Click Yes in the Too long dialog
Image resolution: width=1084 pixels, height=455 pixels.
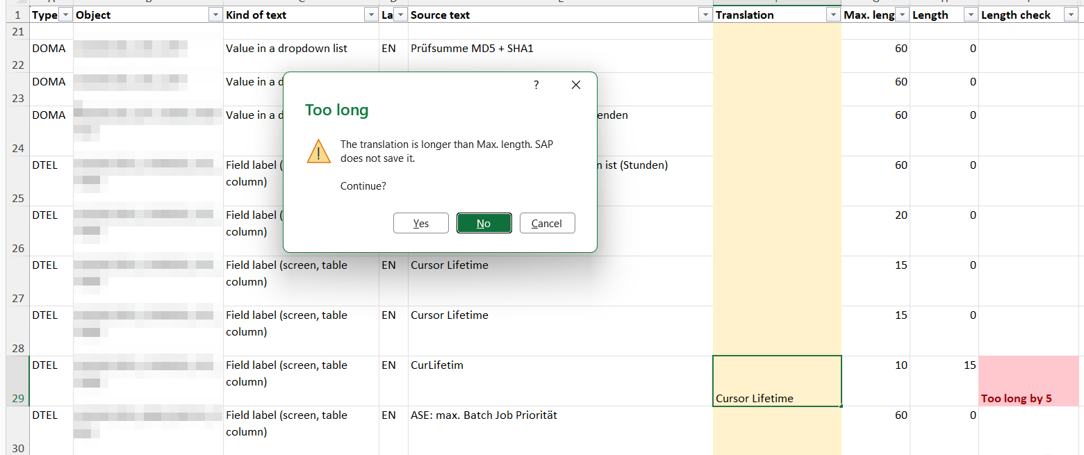coord(420,223)
